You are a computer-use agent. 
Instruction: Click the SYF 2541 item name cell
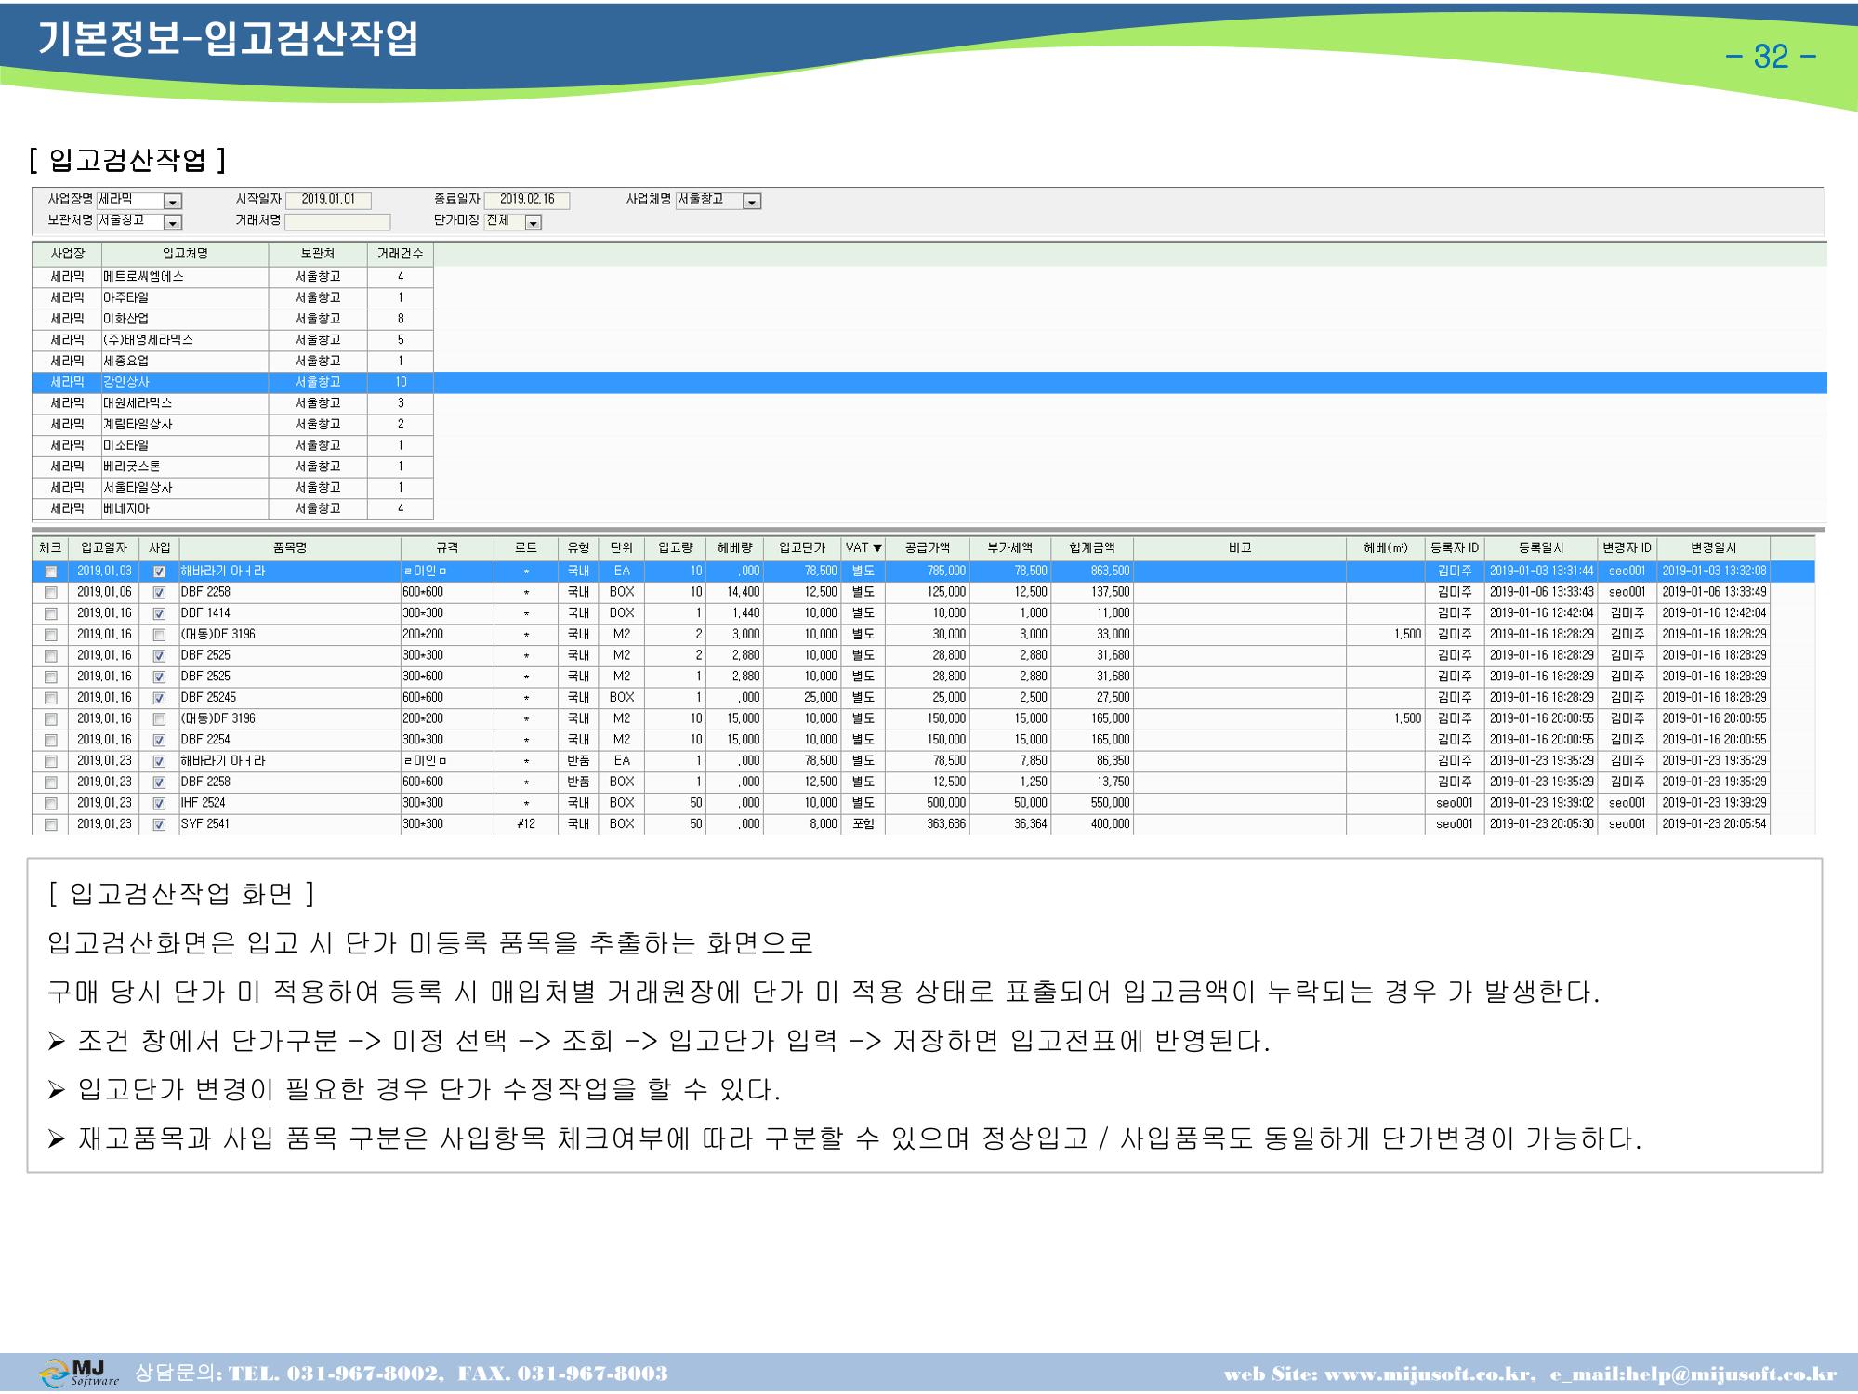click(289, 824)
